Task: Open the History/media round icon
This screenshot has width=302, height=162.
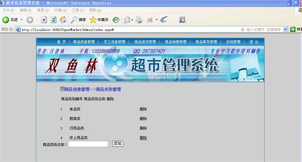Action: pos(116,20)
